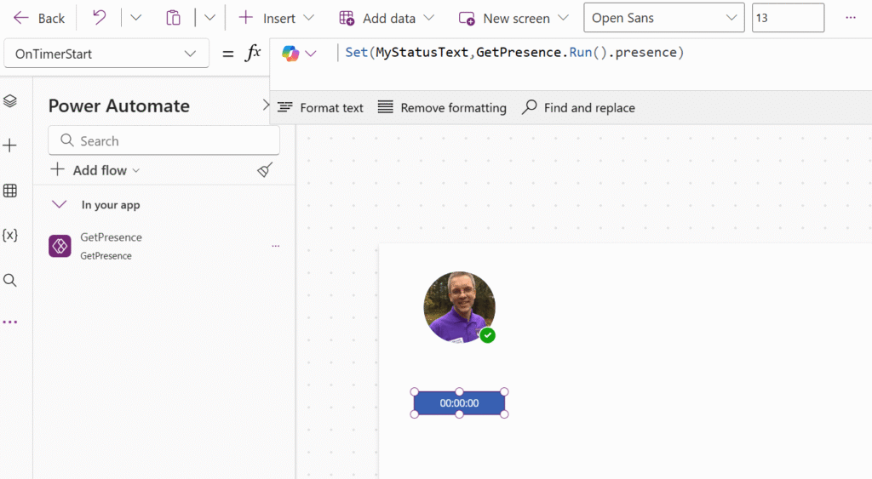Collapse the Power Automate pane with the chevron
The height and width of the screenshot is (479, 872).
pos(266,105)
